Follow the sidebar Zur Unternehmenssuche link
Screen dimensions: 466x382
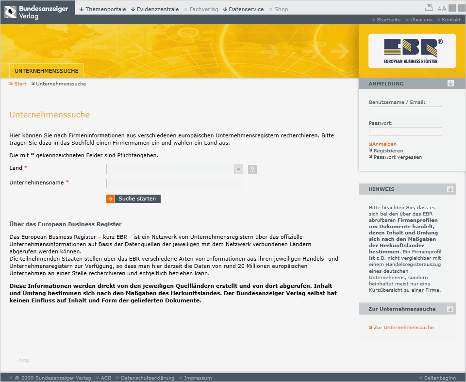tap(401, 327)
